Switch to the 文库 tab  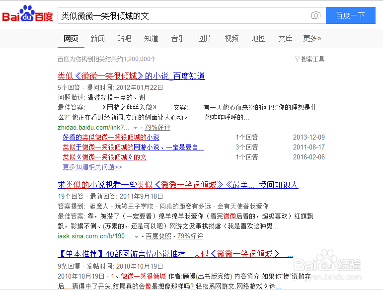coord(285,38)
